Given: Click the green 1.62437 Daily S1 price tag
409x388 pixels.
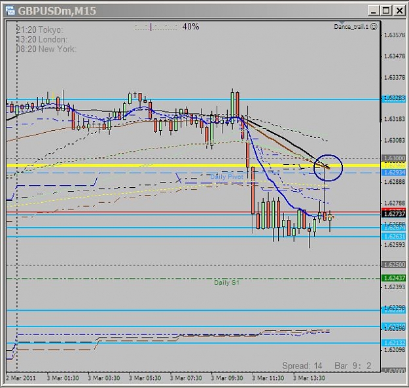Looking at the screenshot, I should [x=393, y=278].
